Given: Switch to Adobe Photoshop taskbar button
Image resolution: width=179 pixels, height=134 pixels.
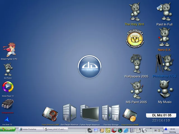Looking at the screenshot, I should [31, 129].
